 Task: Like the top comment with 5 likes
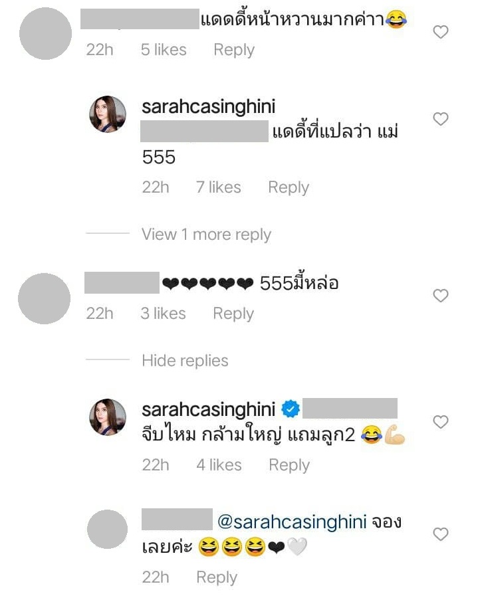(440, 32)
